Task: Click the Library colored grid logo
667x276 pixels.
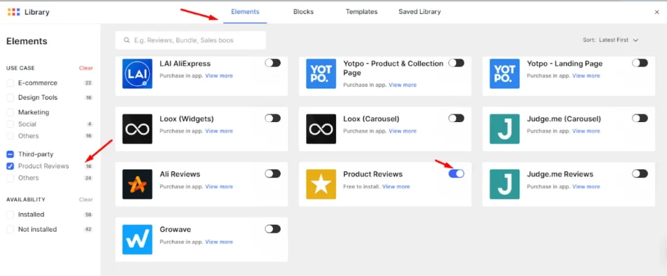Action: (14, 12)
